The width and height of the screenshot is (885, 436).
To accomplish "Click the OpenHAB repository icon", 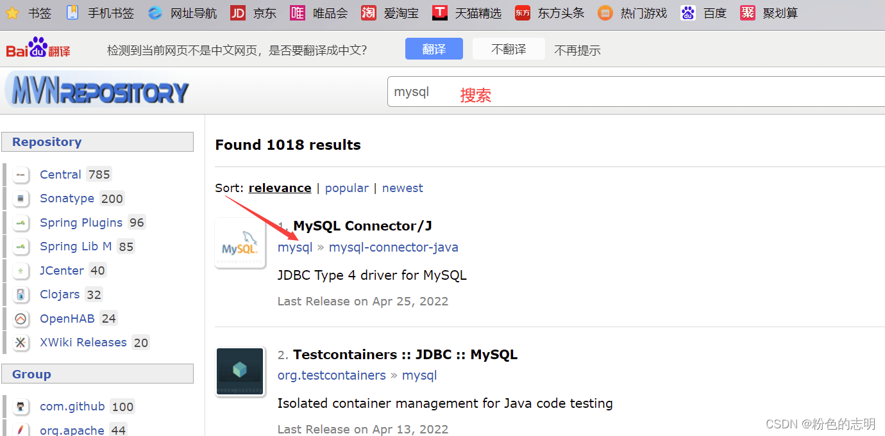I will point(21,319).
